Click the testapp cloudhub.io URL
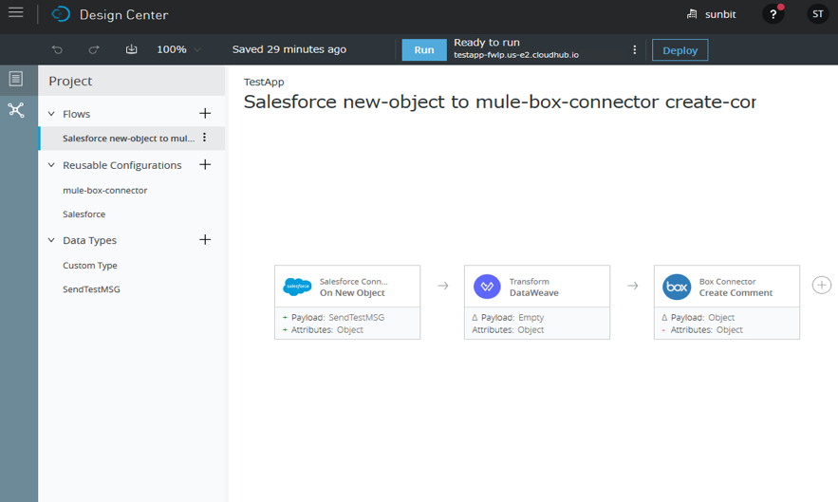838x502 pixels. click(x=516, y=55)
